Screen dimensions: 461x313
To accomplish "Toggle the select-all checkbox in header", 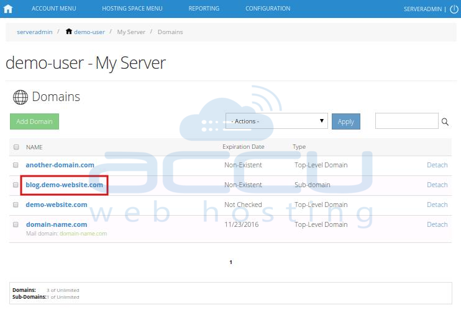I will pyautogui.click(x=16, y=147).
